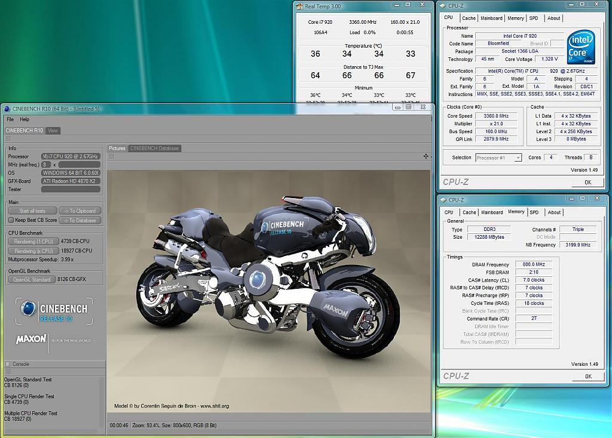Click the Zoom: 93.4% status bar text
Image resolution: width=612 pixels, height=438 pixels.
pos(145,425)
